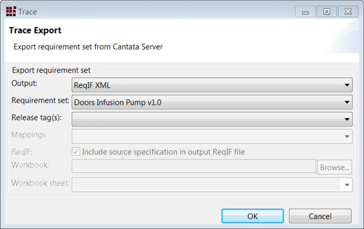364x229 pixels.
Task: Maximize the Trace dialog window
Action: click(x=327, y=12)
